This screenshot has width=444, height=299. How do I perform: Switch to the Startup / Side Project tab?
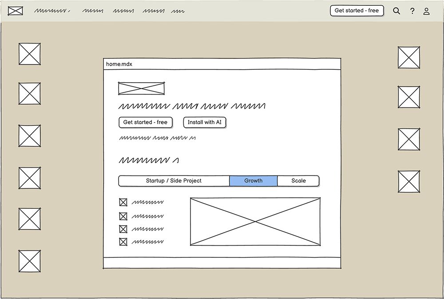174,181
